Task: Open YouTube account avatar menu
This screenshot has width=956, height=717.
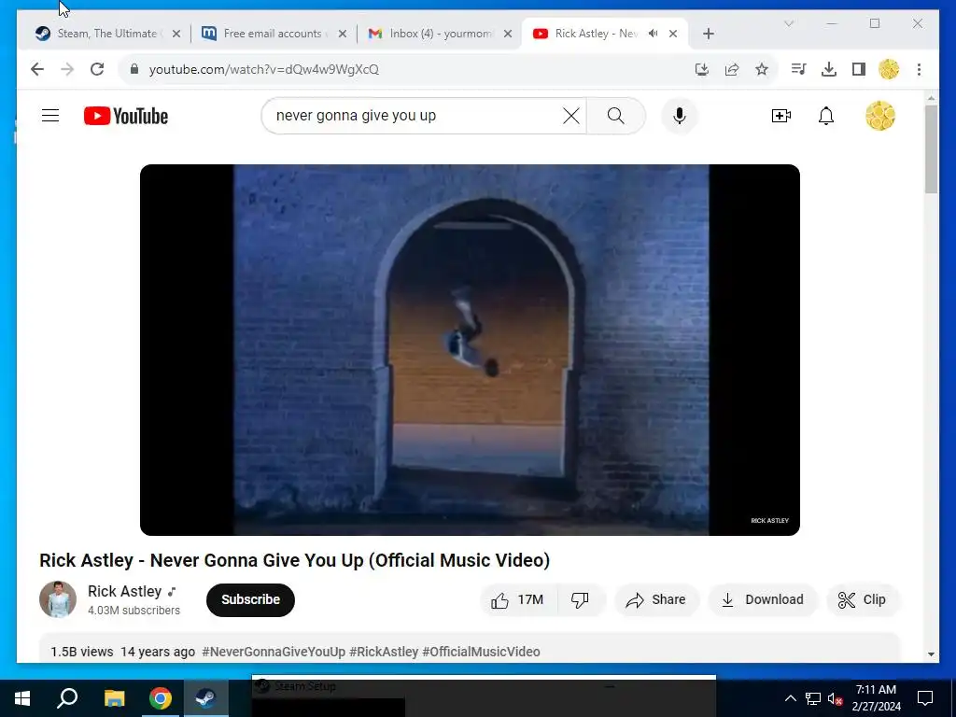Action: pyautogui.click(x=879, y=116)
